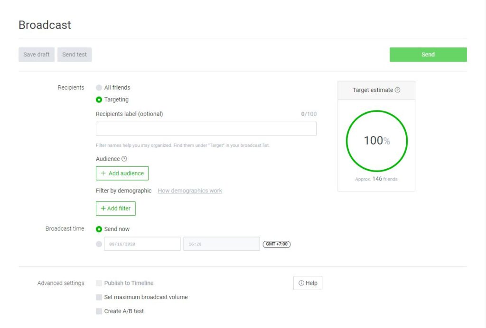Image resolution: width=486 pixels, height=328 pixels.
Task: Open the Target estimate help tooltip
Action: (398, 90)
